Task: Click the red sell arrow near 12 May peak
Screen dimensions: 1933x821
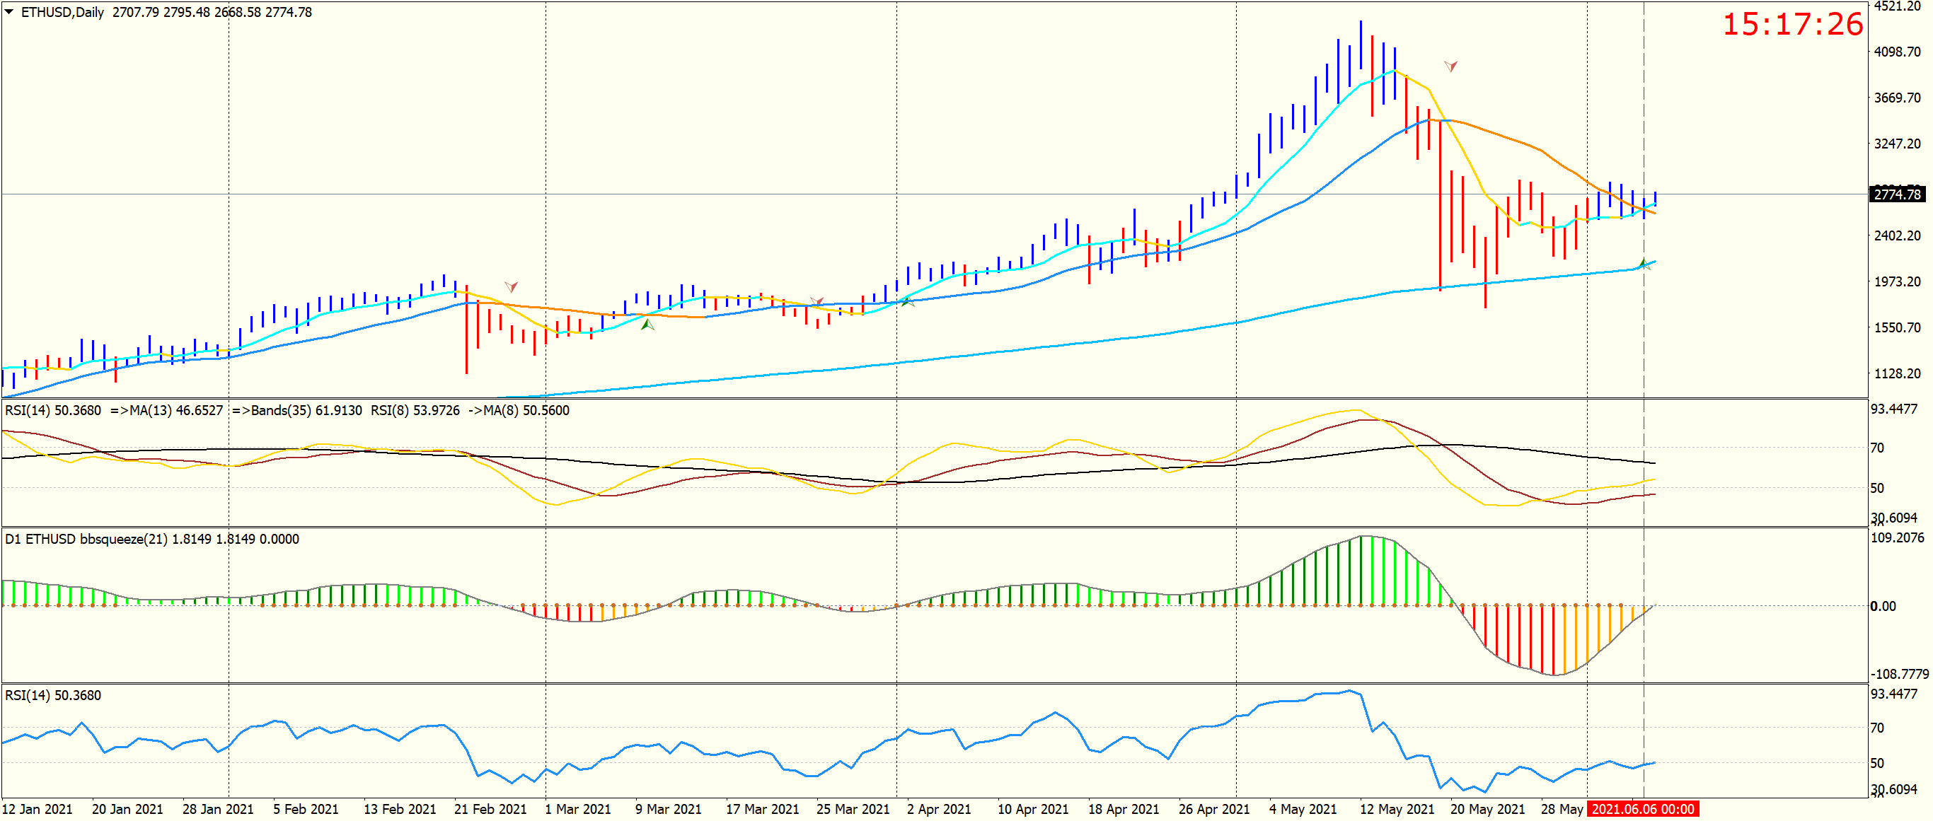Action: coord(1450,66)
